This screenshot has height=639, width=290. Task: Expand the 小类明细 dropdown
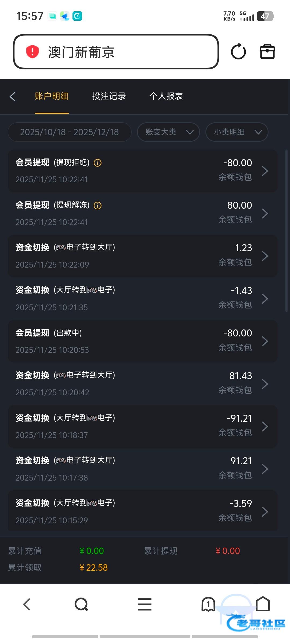[x=237, y=132]
